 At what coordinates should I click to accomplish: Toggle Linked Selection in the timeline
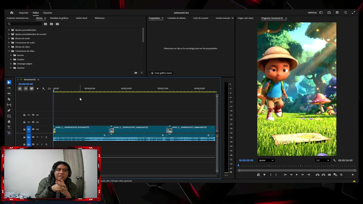[x=31, y=89]
